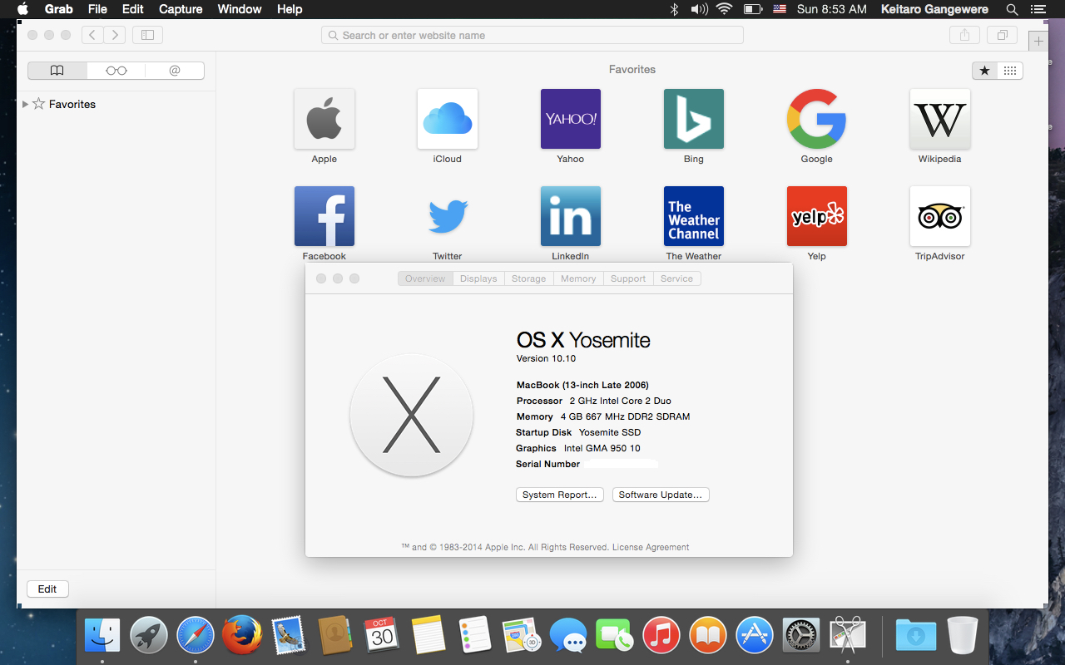Go forward using Safari's forward arrow

115,35
